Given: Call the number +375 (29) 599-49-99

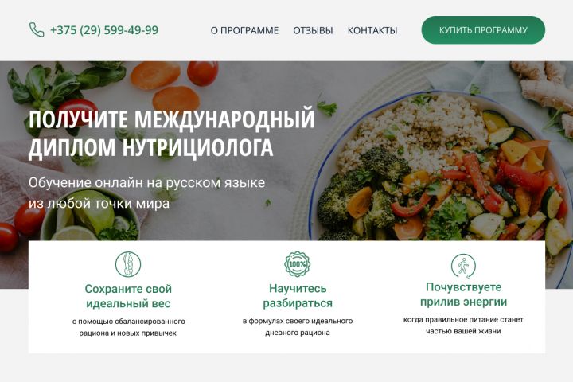Looking at the screenshot, I should pos(104,30).
